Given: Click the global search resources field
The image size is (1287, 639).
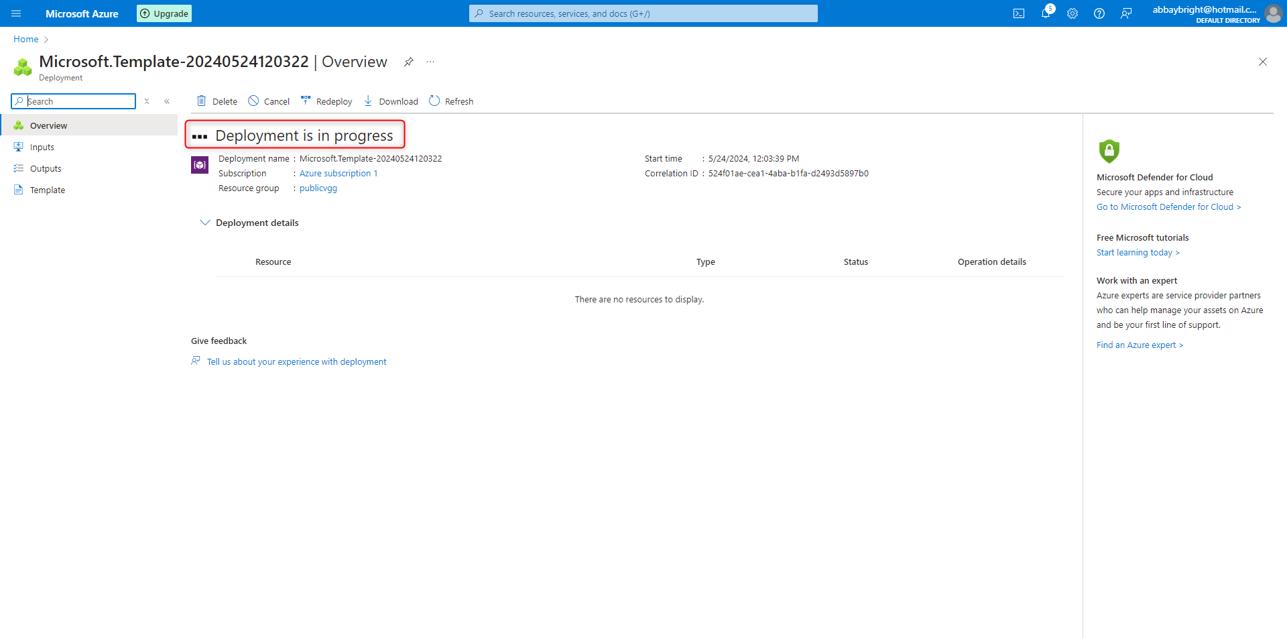Looking at the screenshot, I should pyautogui.click(x=643, y=13).
